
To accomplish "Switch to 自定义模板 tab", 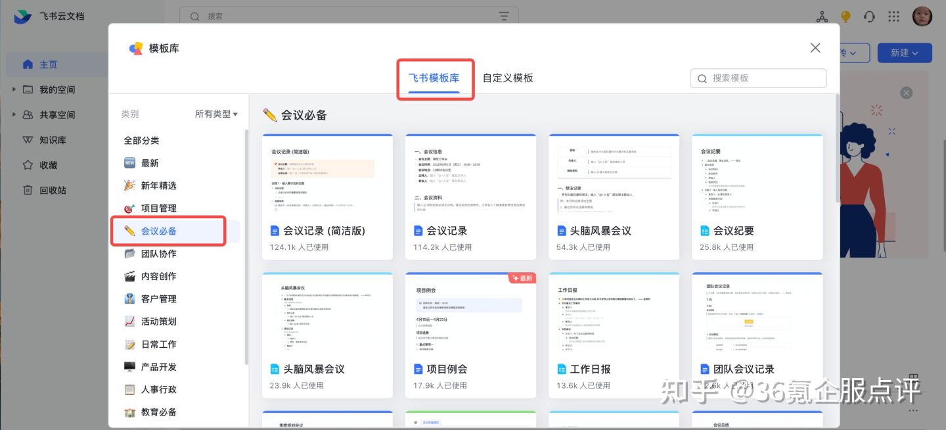I will tap(508, 78).
